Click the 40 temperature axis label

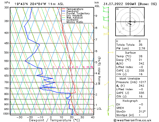[x=93, y=117]
